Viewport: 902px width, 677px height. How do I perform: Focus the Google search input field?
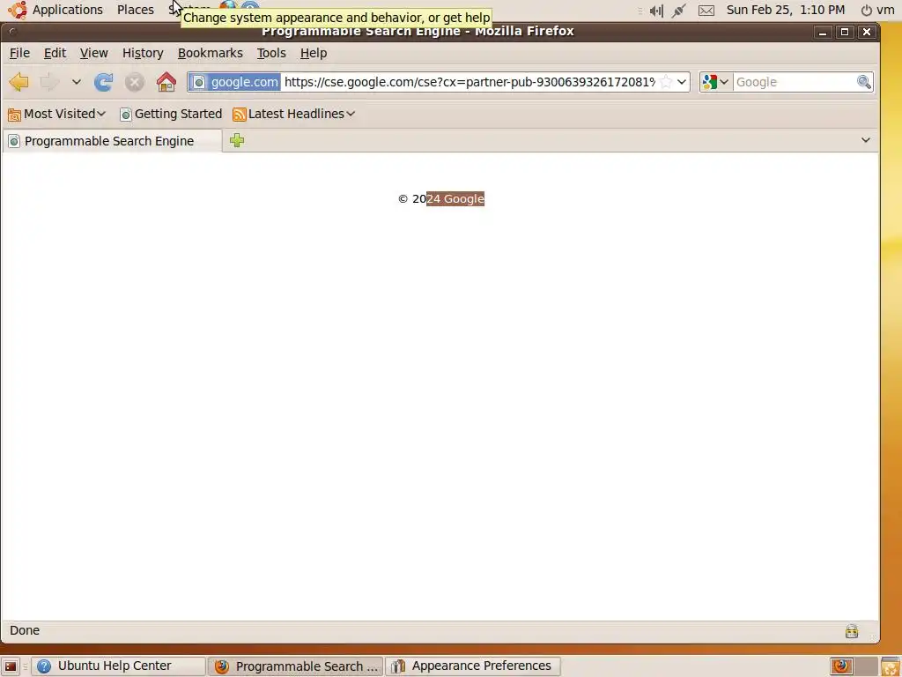pos(795,82)
